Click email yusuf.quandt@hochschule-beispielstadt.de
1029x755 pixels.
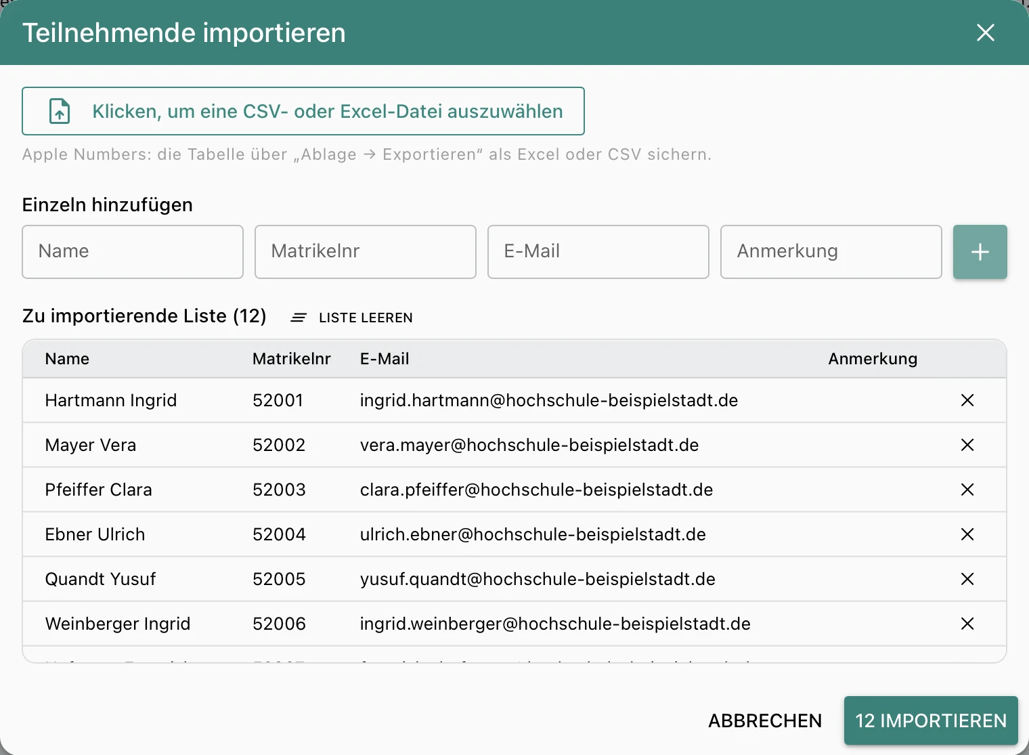[x=538, y=579]
